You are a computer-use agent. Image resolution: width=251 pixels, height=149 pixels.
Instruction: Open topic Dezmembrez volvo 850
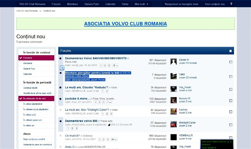click(x=81, y=121)
